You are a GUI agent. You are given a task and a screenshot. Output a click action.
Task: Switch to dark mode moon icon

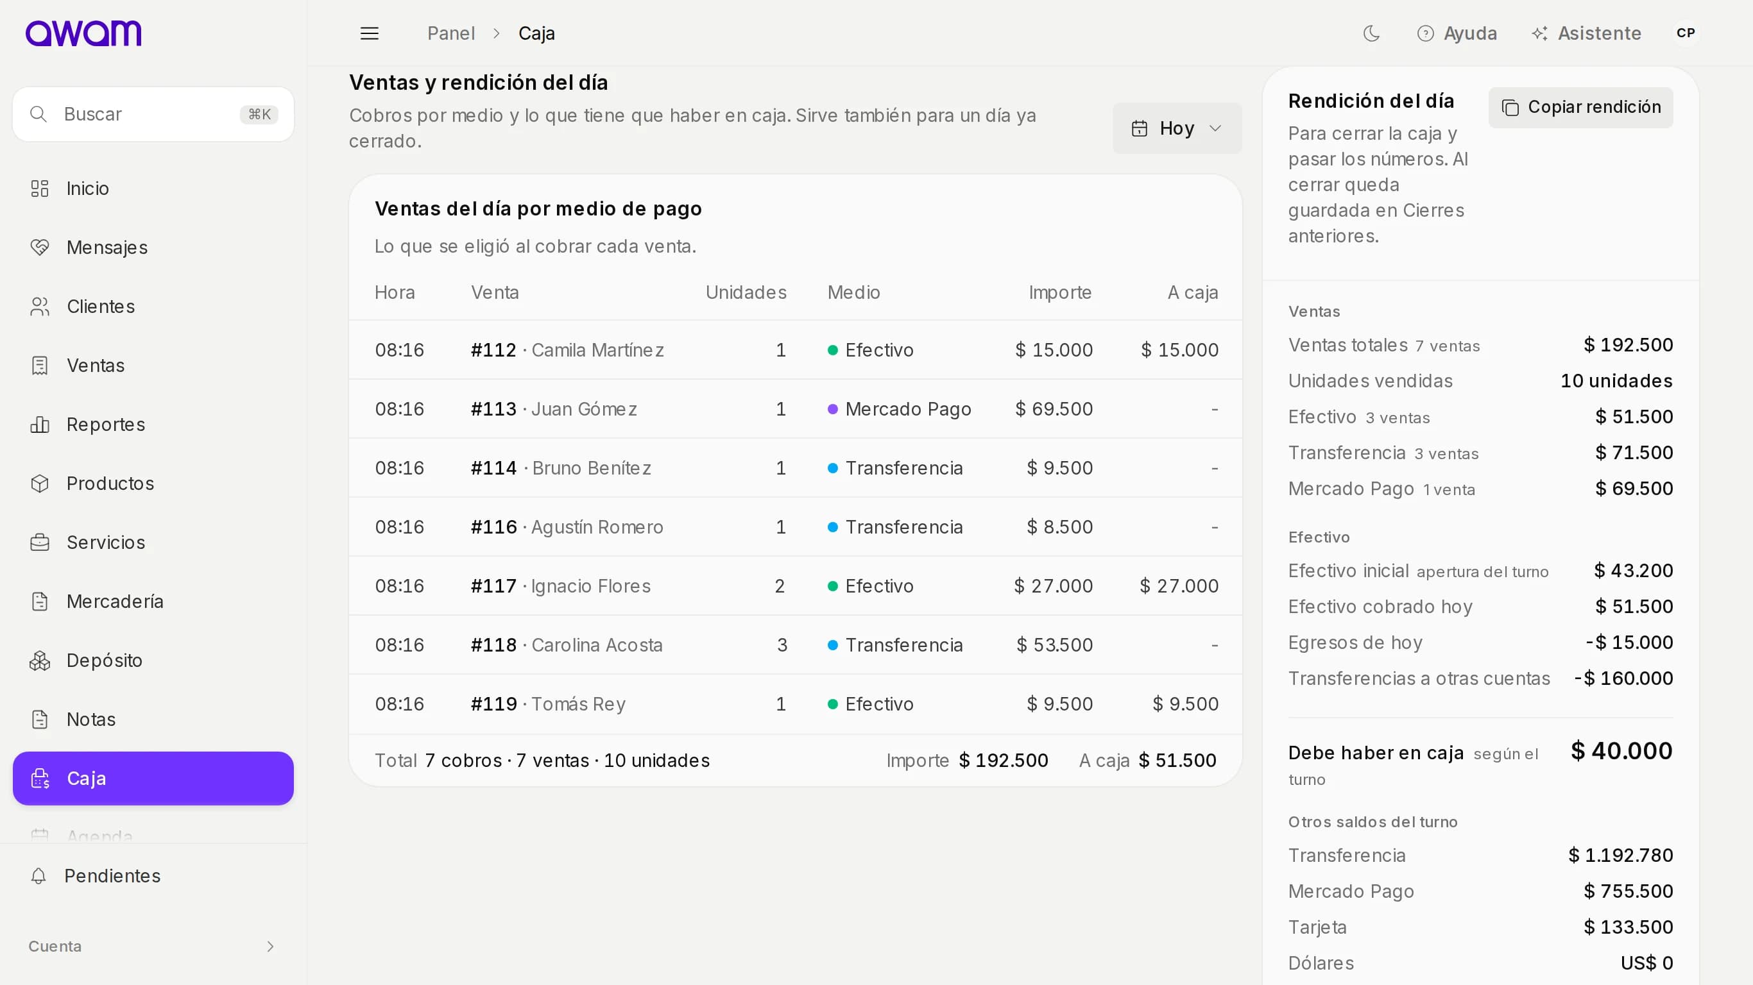pyautogui.click(x=1371, y=33)
